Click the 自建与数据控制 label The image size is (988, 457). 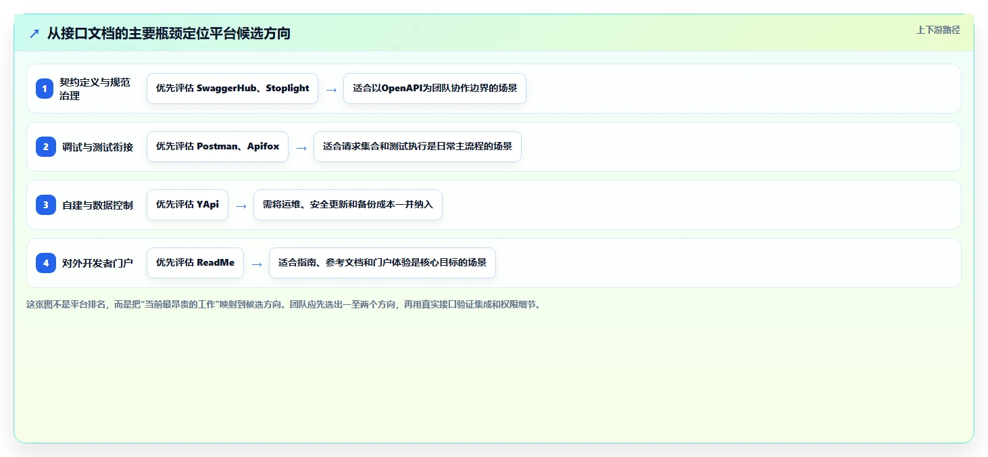click(98, 205)
